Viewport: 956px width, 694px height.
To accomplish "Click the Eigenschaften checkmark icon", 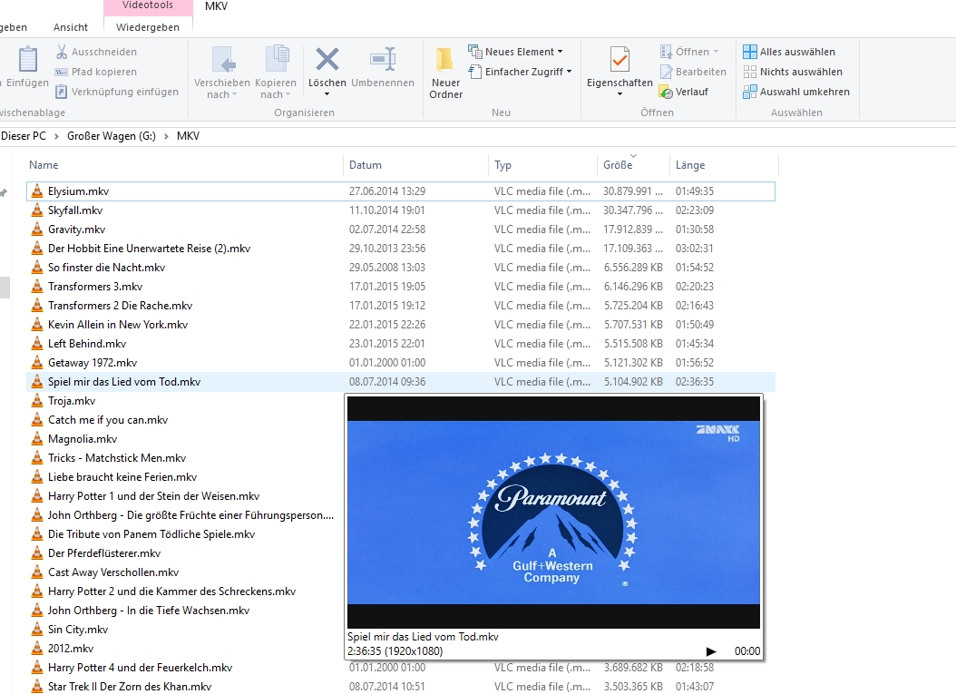I will (619, 59).
